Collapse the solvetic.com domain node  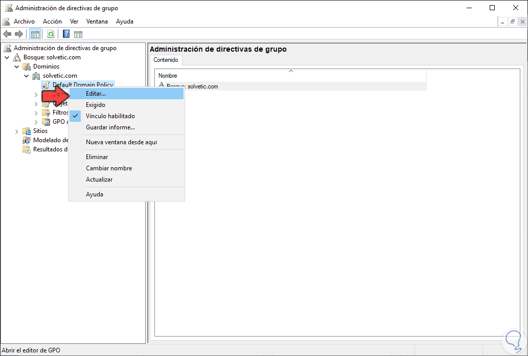click(x=26, y=76)
